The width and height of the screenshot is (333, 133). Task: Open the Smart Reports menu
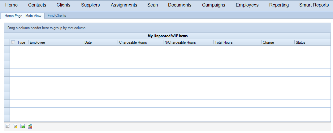314,5
